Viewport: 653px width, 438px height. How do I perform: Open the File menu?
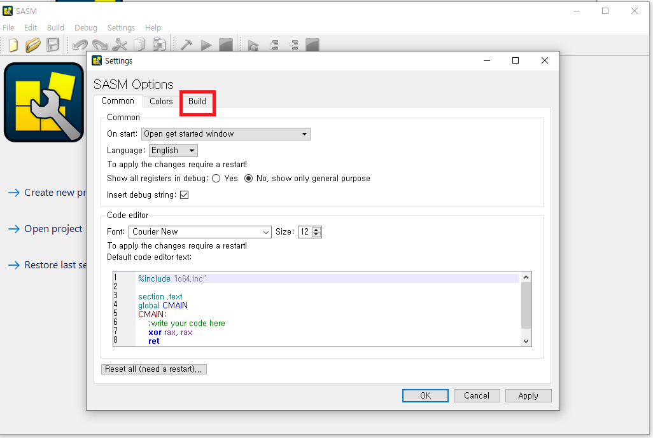pos(8,27)
